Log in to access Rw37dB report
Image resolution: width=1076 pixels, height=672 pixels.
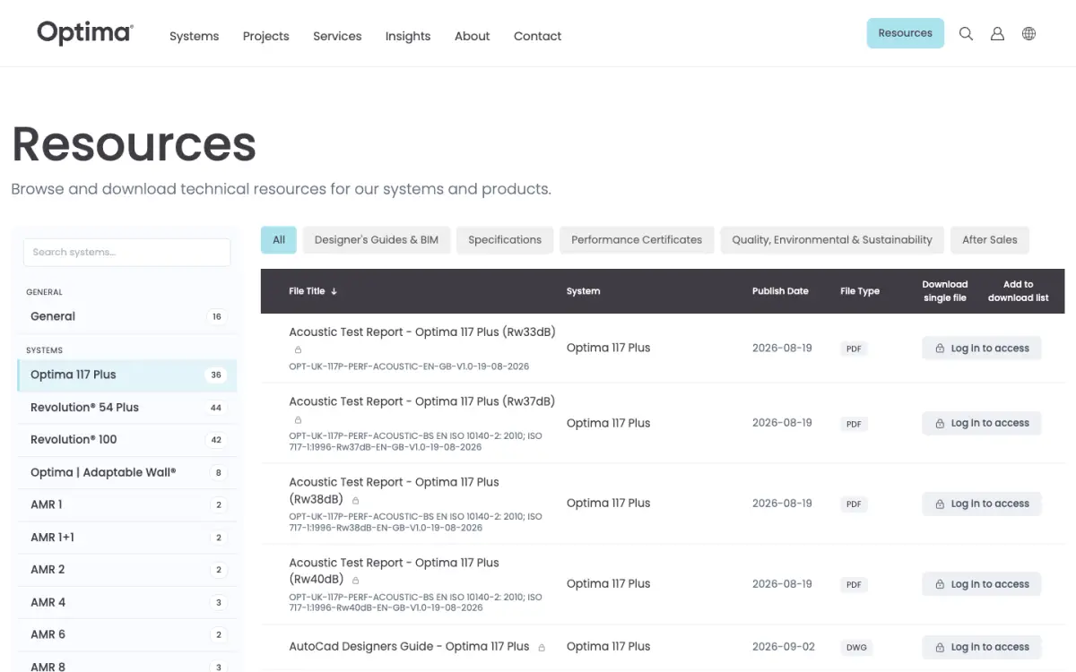click(982, 423)
